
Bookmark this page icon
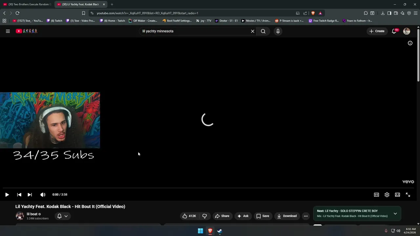click(x=83, y=13)
